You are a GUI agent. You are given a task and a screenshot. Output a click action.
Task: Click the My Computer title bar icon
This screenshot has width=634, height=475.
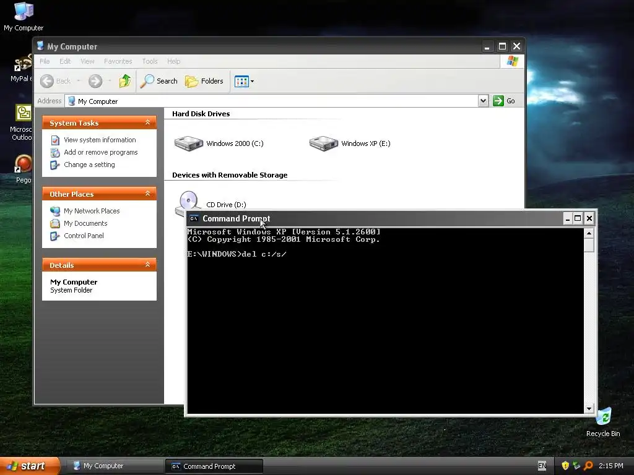click(x=40, y=46)
